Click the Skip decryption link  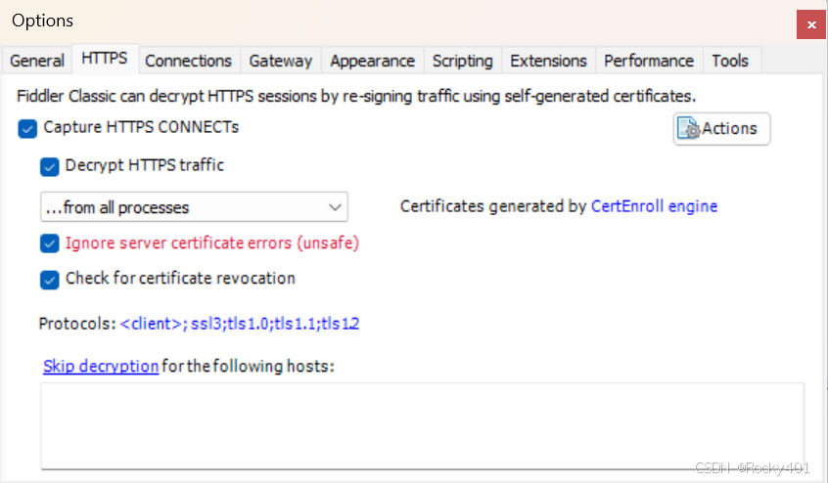tap(101, 366)
